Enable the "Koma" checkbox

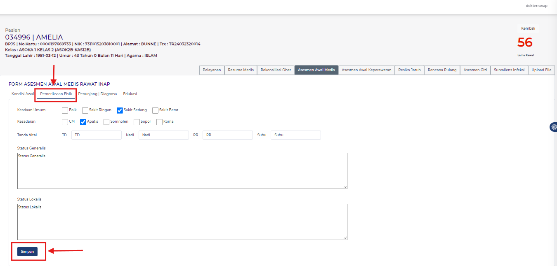(159, 121)
